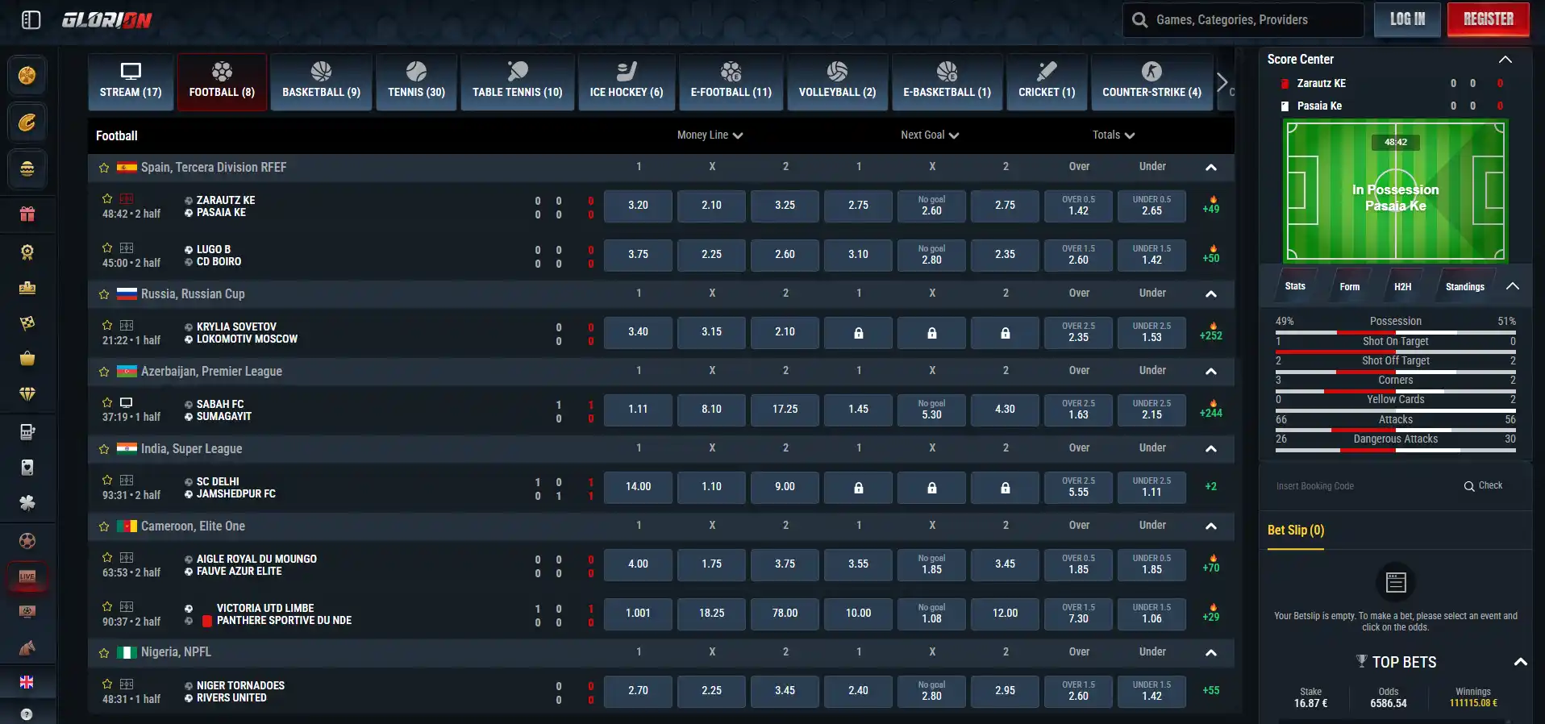Select the UK flag language icon
The height and width of the screenshot is (724, 1545).
coord(27,682)
